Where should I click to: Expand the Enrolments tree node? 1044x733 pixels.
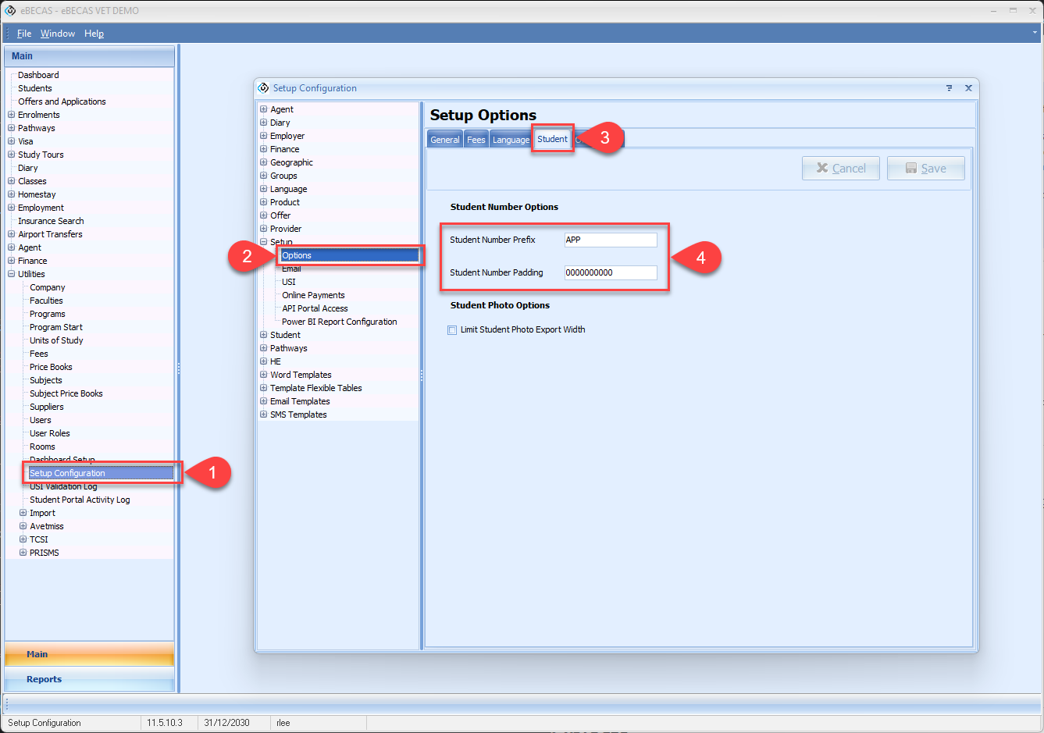coord(11,115)
